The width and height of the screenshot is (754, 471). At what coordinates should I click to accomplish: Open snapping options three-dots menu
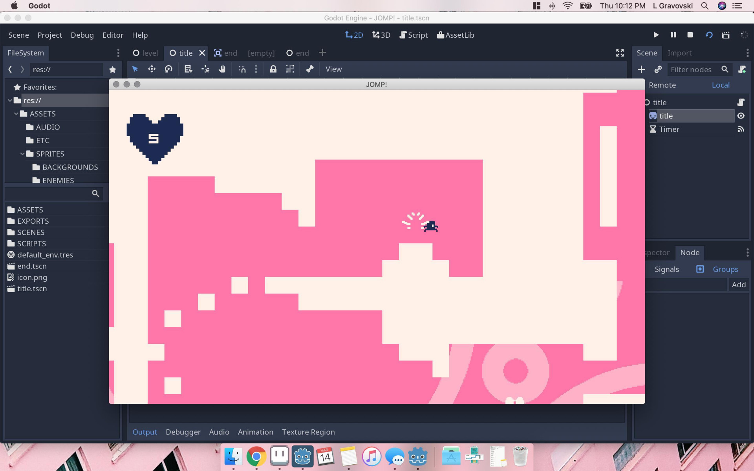point(256,69)
